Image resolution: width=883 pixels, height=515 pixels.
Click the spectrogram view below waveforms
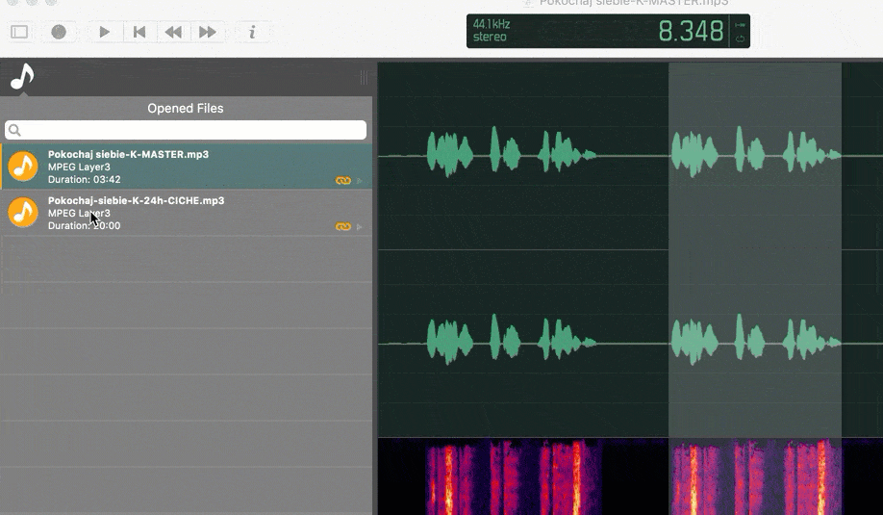(x=630, y=476)
